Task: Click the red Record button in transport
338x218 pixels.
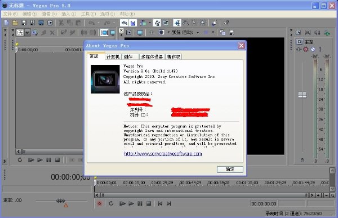Action: pos(100,203)
